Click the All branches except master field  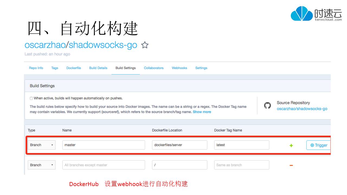(104, 165)
